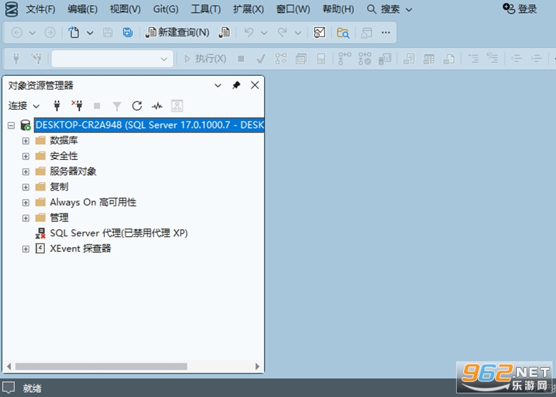The image size is (556, 397).
Task: Click the parse checkmark icon
Action: click(x=261, y=59)
